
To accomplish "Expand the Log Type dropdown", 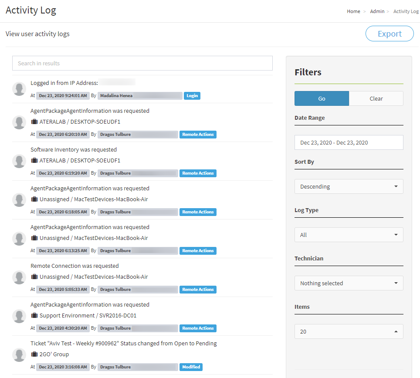I will click(349, 235).
